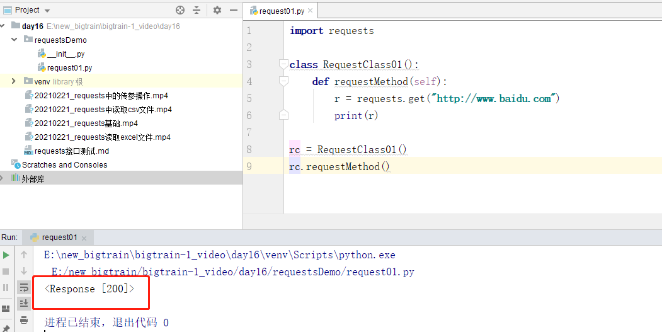Select 2021​0221_requests基础.mp4 file
Viewport: 662px width, 332px height.
[x=81, y=123]
